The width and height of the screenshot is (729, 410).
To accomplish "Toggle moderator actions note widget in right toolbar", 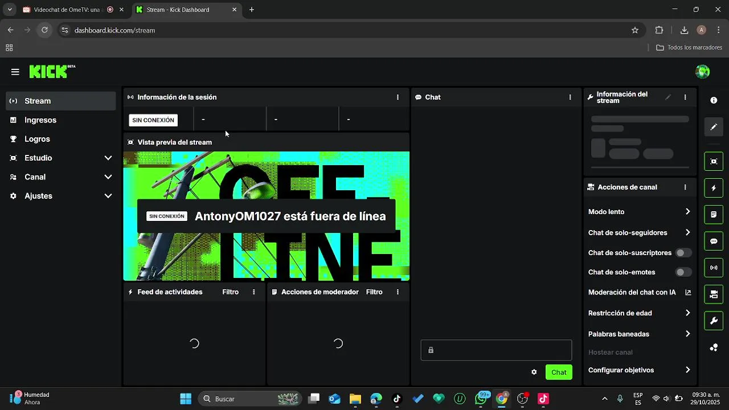I will (714, 215).
